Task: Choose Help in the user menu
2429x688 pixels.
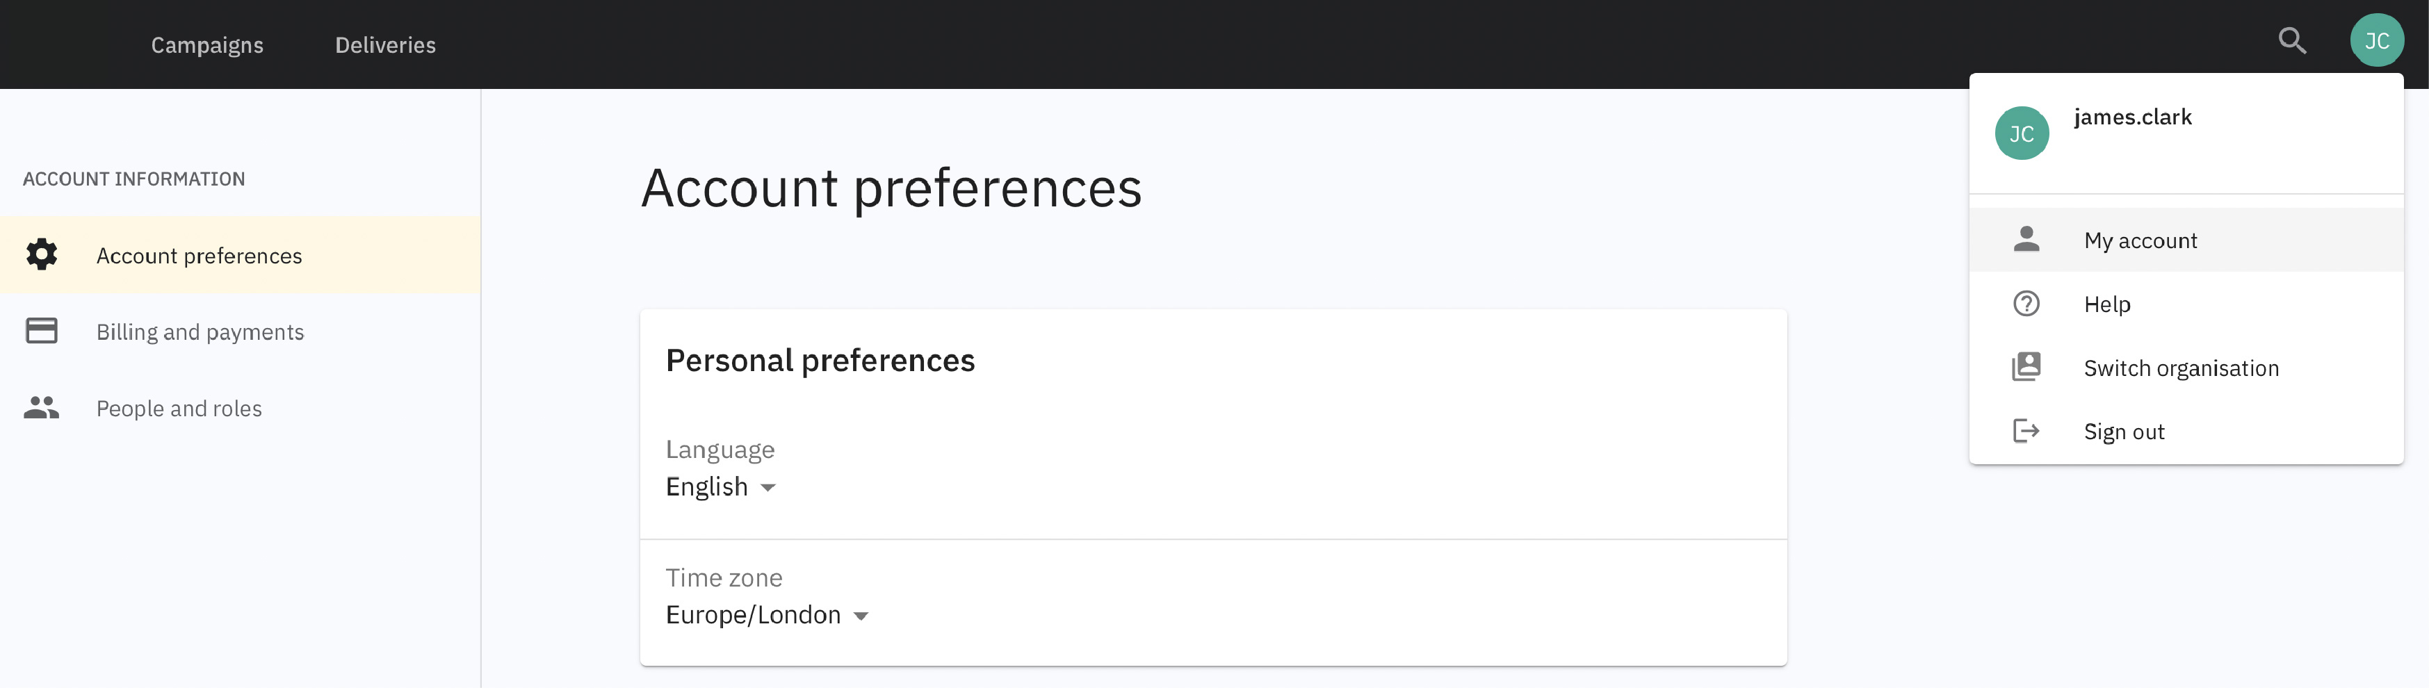Action: tap(2107, 304)
